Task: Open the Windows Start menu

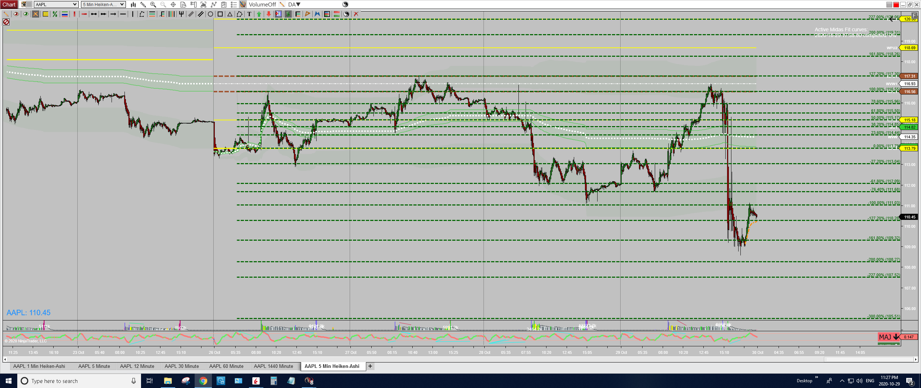Action: pyautogui.click(x=9, y=381)
